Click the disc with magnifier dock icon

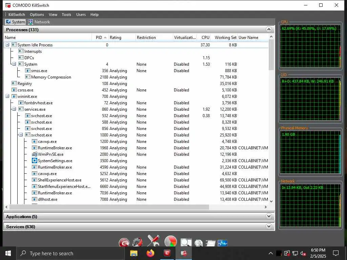coord(199,243)
